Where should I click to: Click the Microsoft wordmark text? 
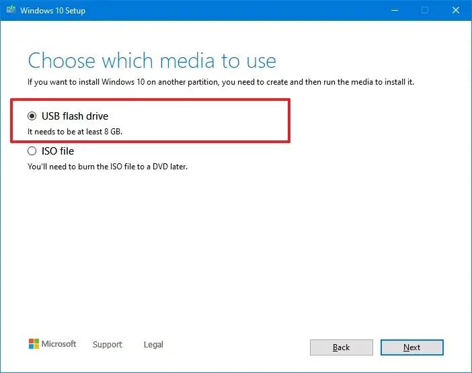[59, 344]
